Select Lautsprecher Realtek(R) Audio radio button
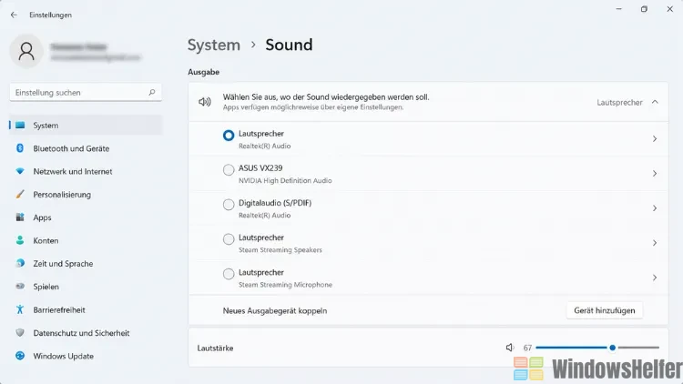The width and height of the screenshot is (683, 384). (229, 136)
